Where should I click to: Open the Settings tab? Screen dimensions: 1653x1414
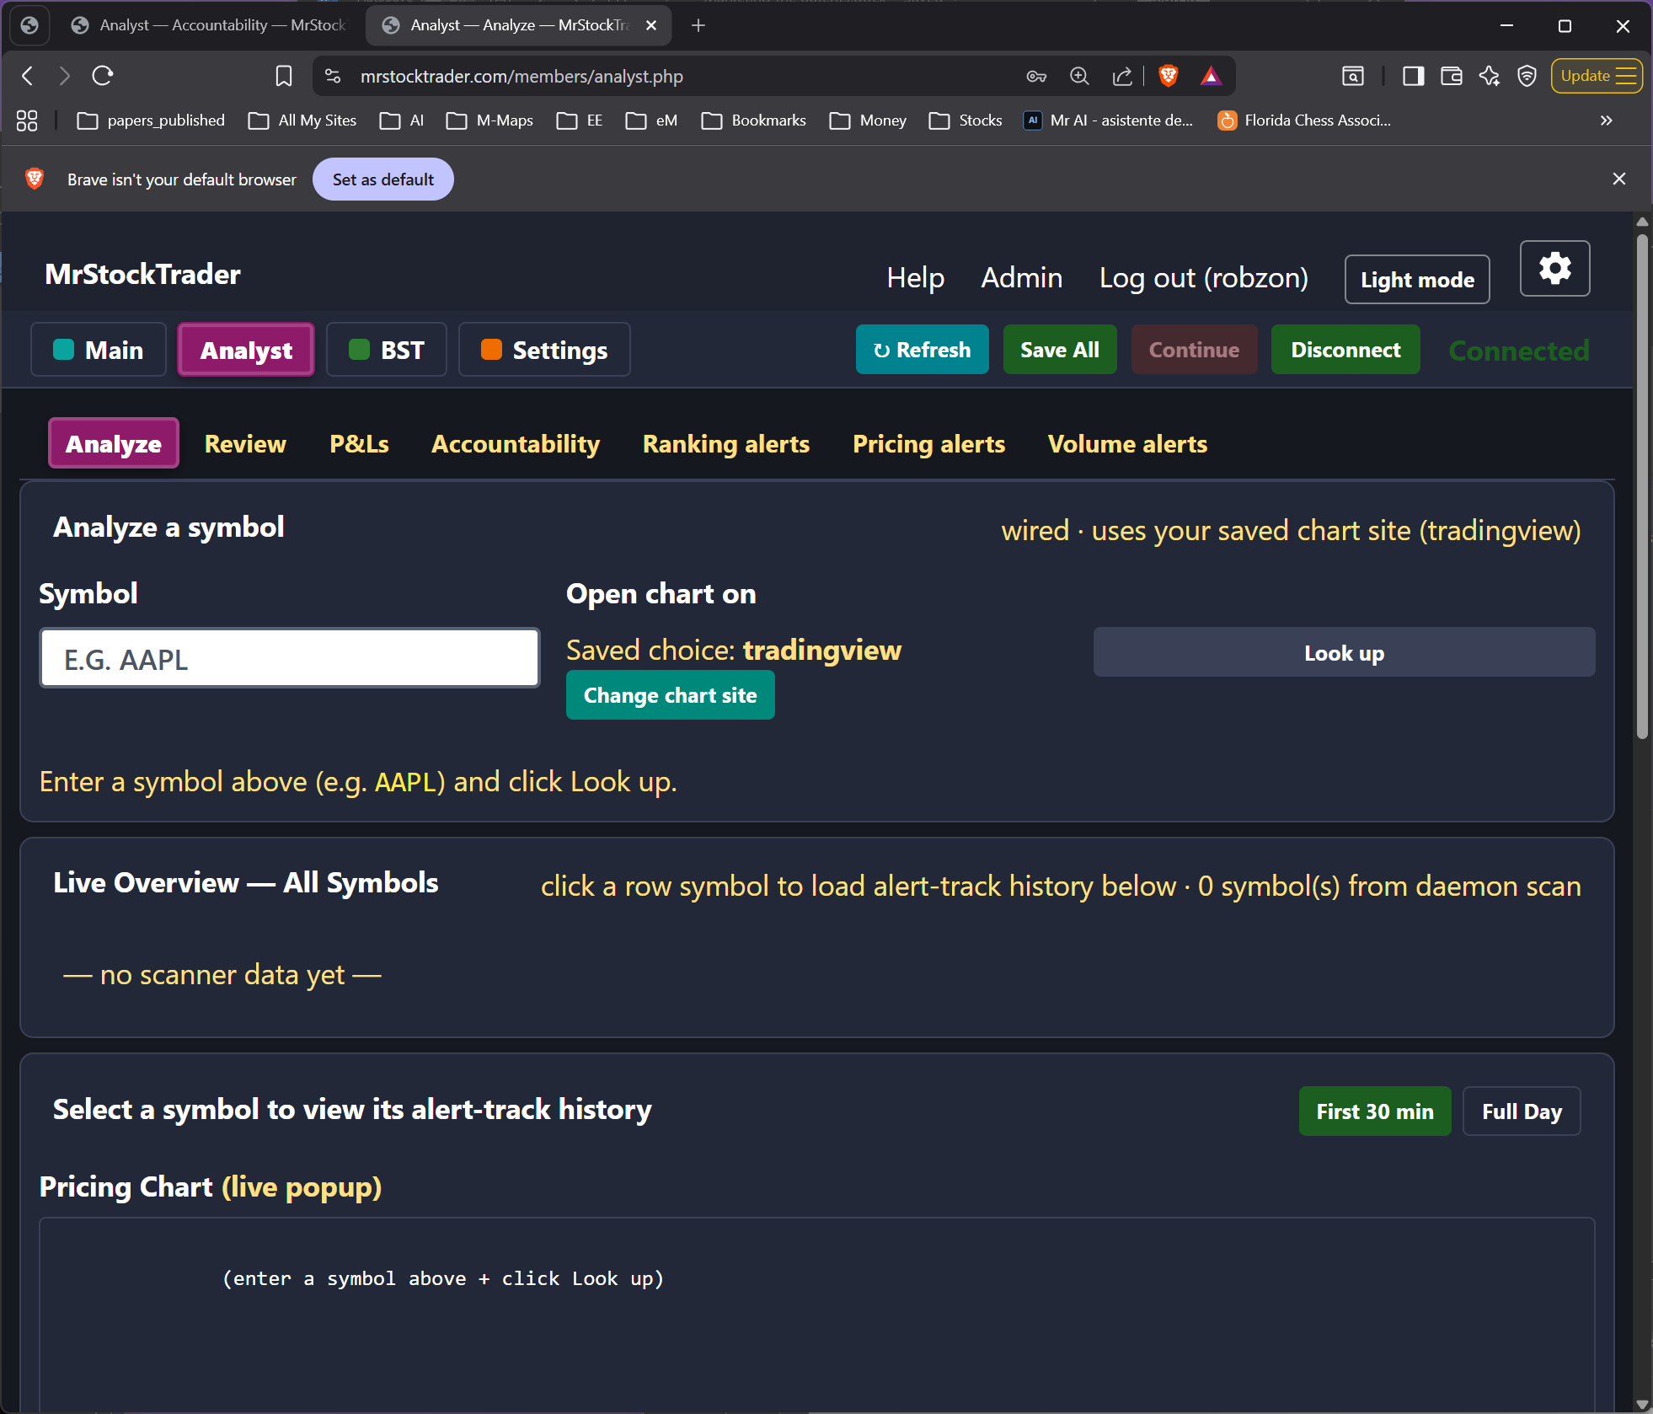click(544, 350)
